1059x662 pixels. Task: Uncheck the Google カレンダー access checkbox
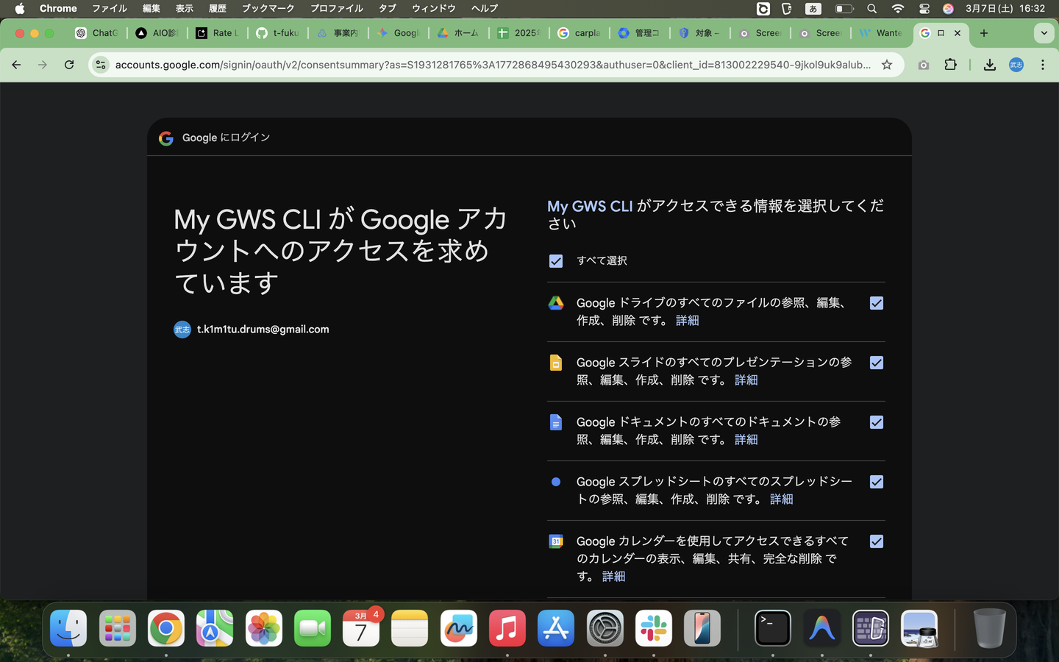[876, 541]
